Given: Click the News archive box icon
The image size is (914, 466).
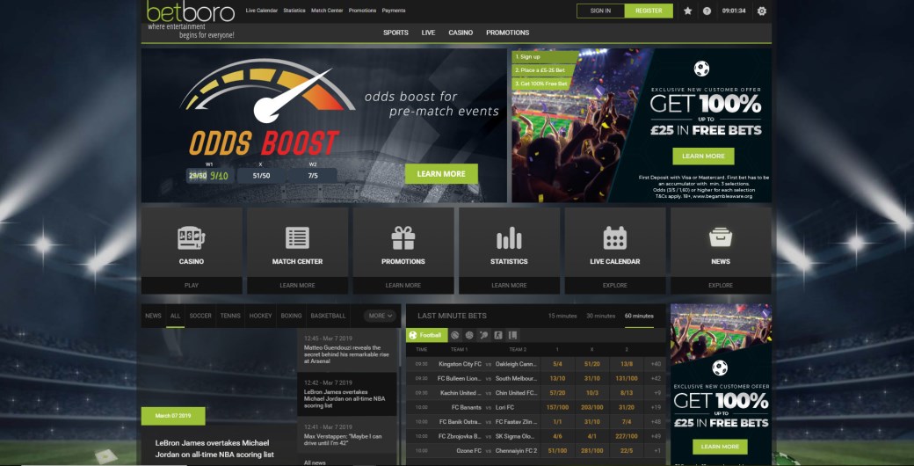Looking at the screenshot, I should 721,237.
